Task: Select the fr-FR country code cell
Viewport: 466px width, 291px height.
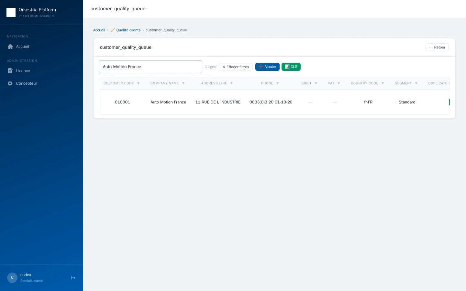Action: coord(368,102)
